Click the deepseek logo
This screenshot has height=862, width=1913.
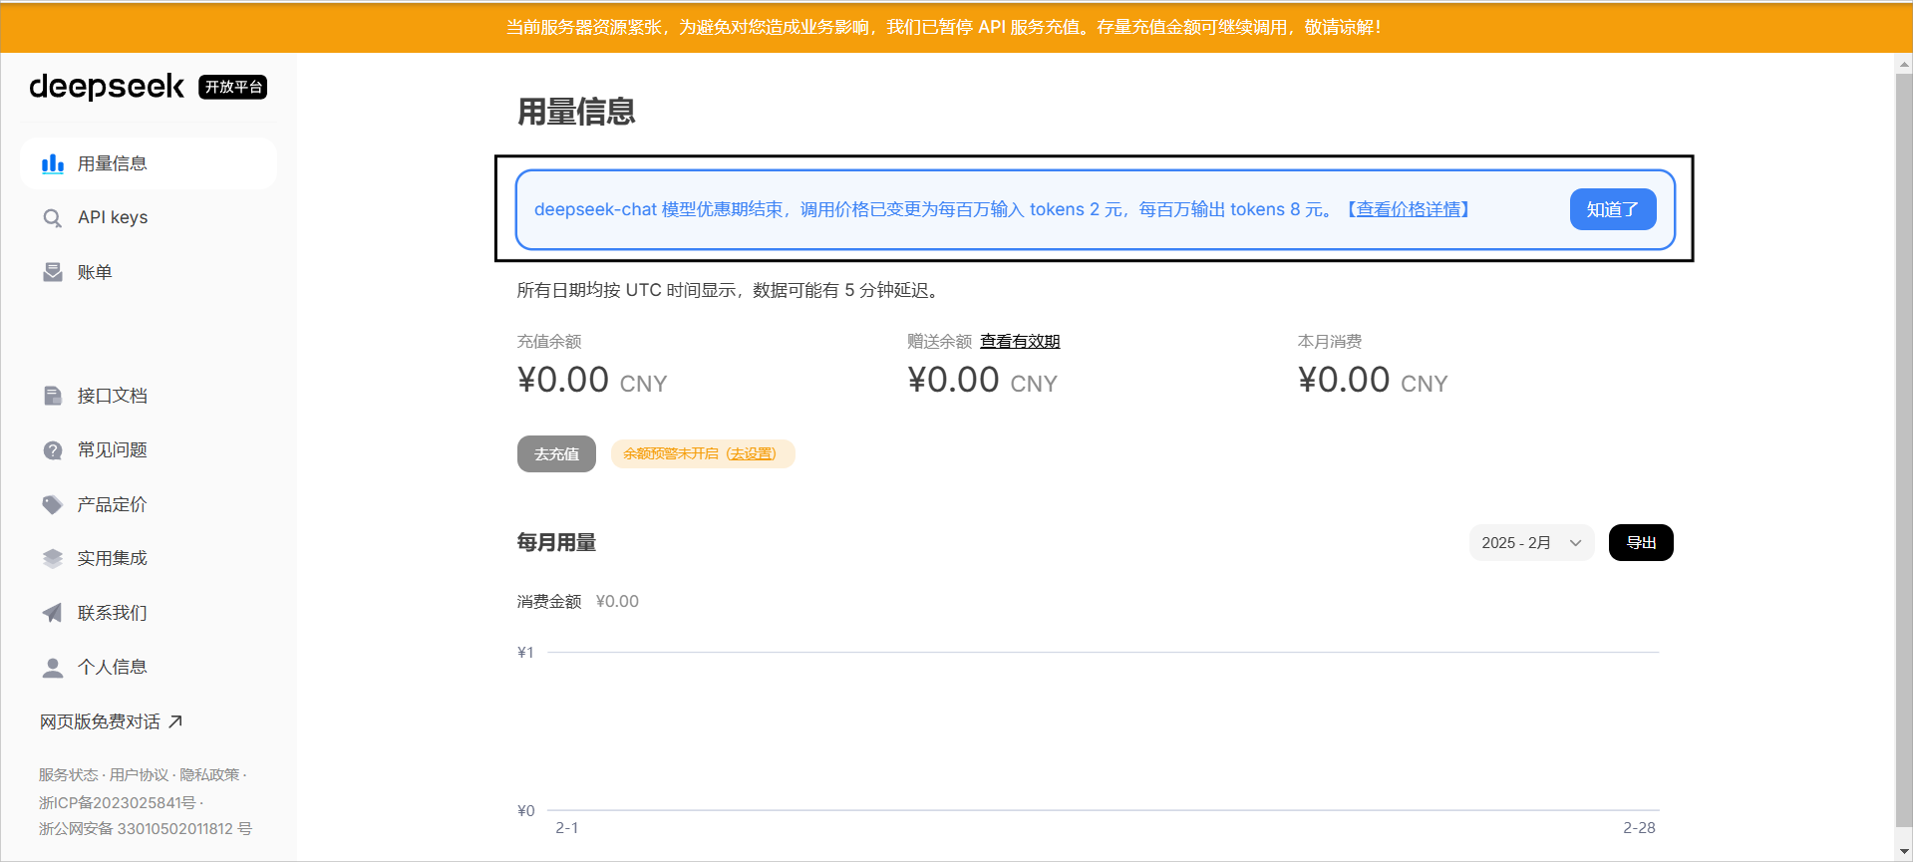click(x=107, y=87)
